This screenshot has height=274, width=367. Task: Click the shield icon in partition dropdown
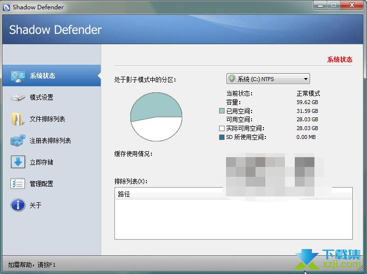(x=232, y=79)
